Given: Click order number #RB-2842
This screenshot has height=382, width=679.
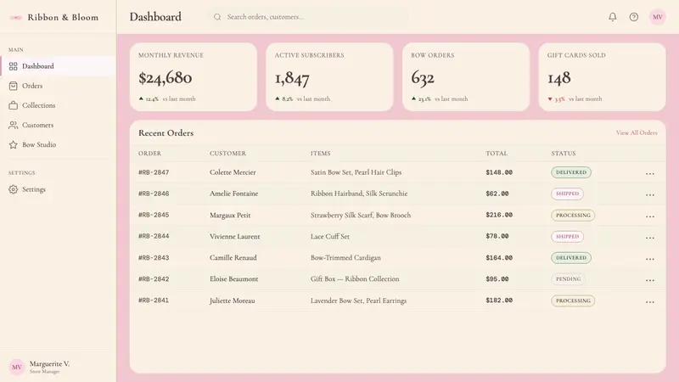Looking at the screenshot, I should pyautogui.click(x=154, y=279).
